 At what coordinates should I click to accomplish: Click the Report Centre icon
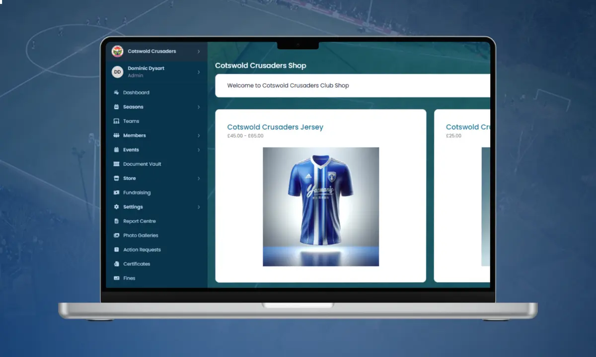pos(116,222)
